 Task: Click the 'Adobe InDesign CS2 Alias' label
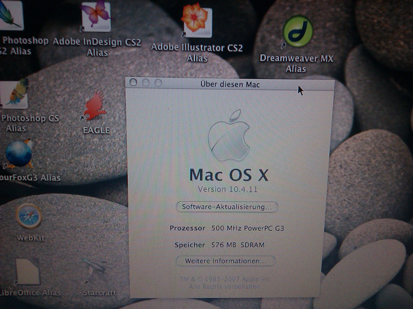tap(97, 47)
